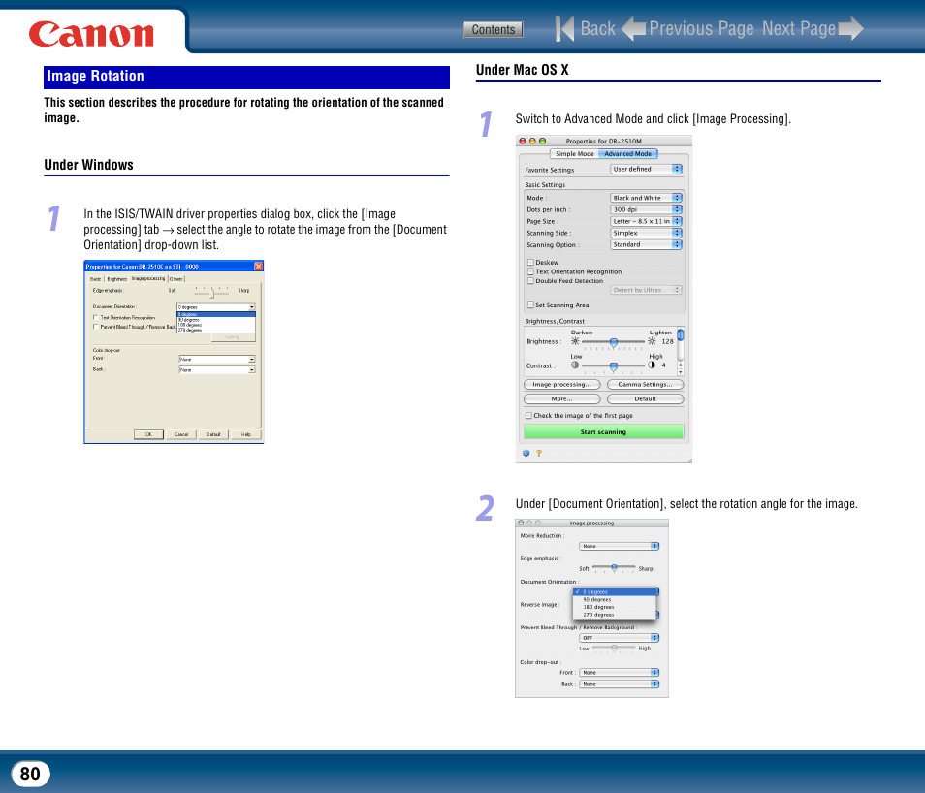Click the green zoom light in DR-2510M window
This screenshot has width=925, height=793.
543,141
